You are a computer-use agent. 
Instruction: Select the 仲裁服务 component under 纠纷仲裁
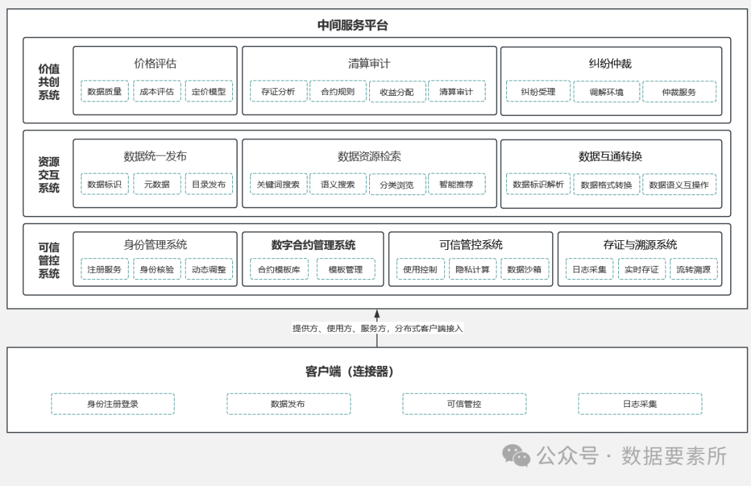click(680, 91)
